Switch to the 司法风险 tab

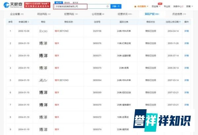click(44, 14)
